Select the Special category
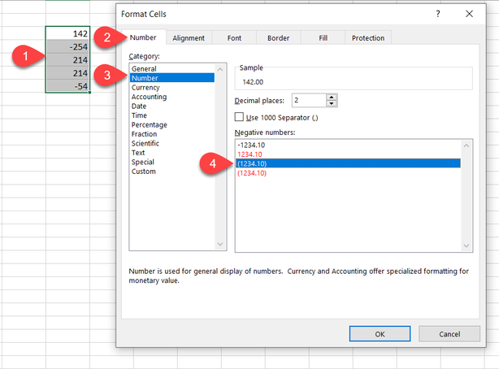This screenshot has height=369, width=499. pos(172,162)
